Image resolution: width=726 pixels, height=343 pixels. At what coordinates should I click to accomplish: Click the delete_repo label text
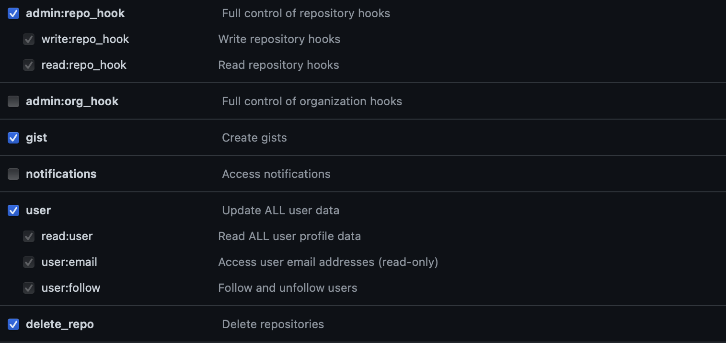[59, 324]
